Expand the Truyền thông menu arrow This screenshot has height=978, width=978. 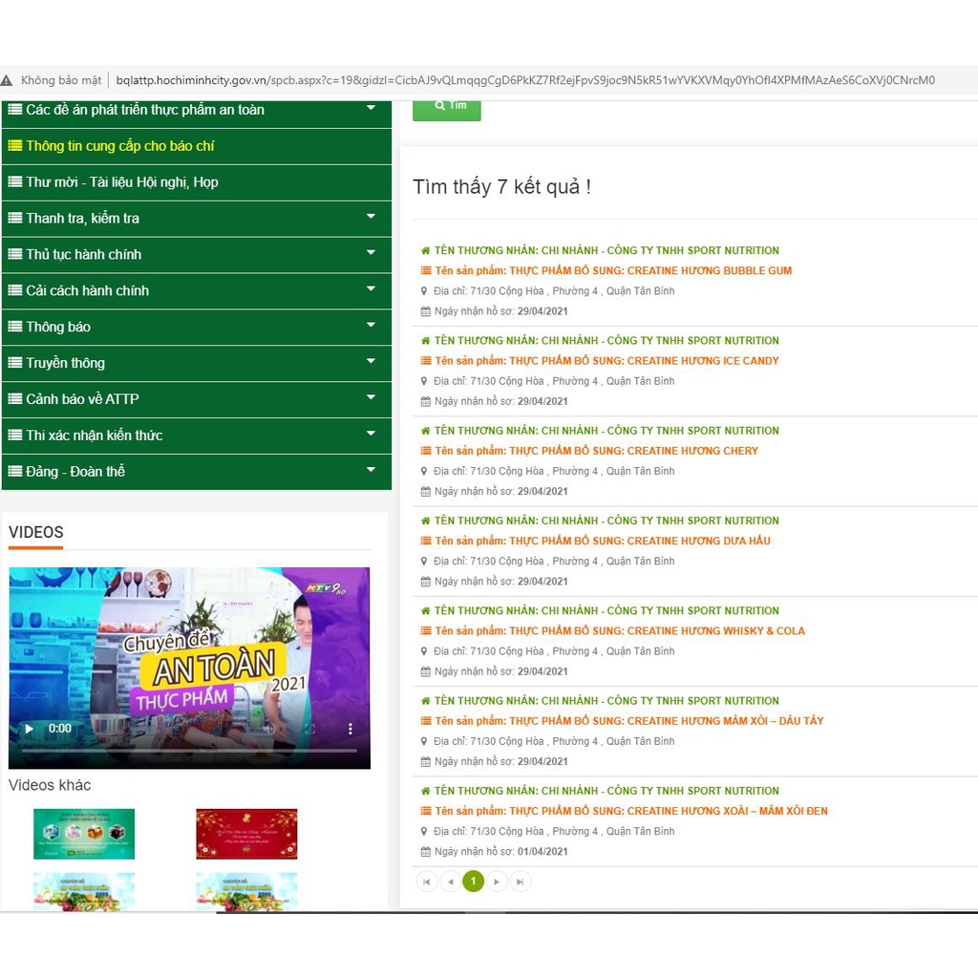point(371,362)
